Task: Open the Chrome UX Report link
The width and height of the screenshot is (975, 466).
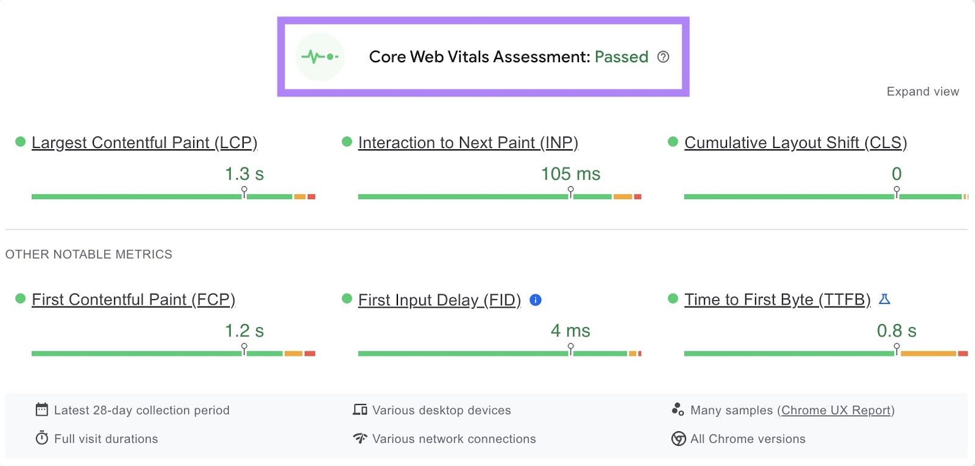Action: [x=836, y=410]
